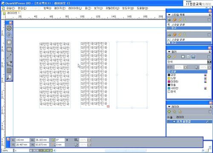Collapse the 컬러 panel triangle
This screenshot has height=153, width=213.
[169, 52]
